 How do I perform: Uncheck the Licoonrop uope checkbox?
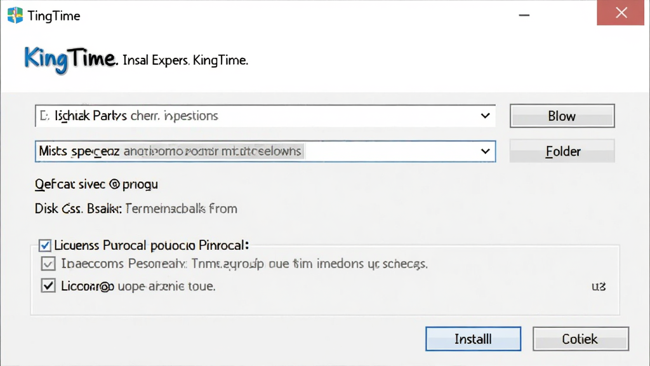[x=48, y=285]
